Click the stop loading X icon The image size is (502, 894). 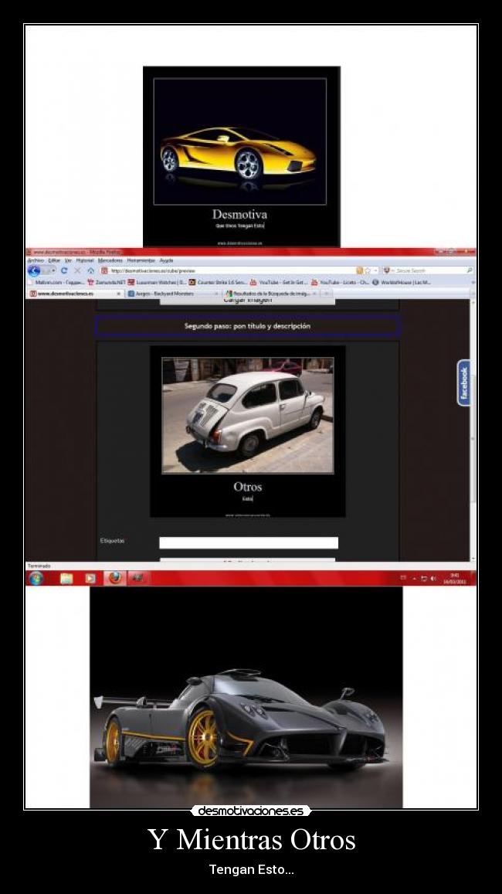point(77,270)
